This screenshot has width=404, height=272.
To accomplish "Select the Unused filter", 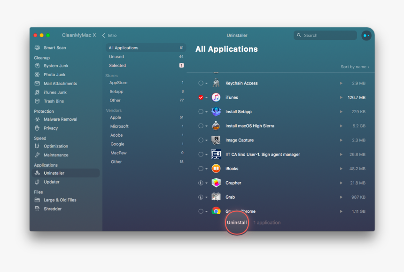I will [146, 57].
